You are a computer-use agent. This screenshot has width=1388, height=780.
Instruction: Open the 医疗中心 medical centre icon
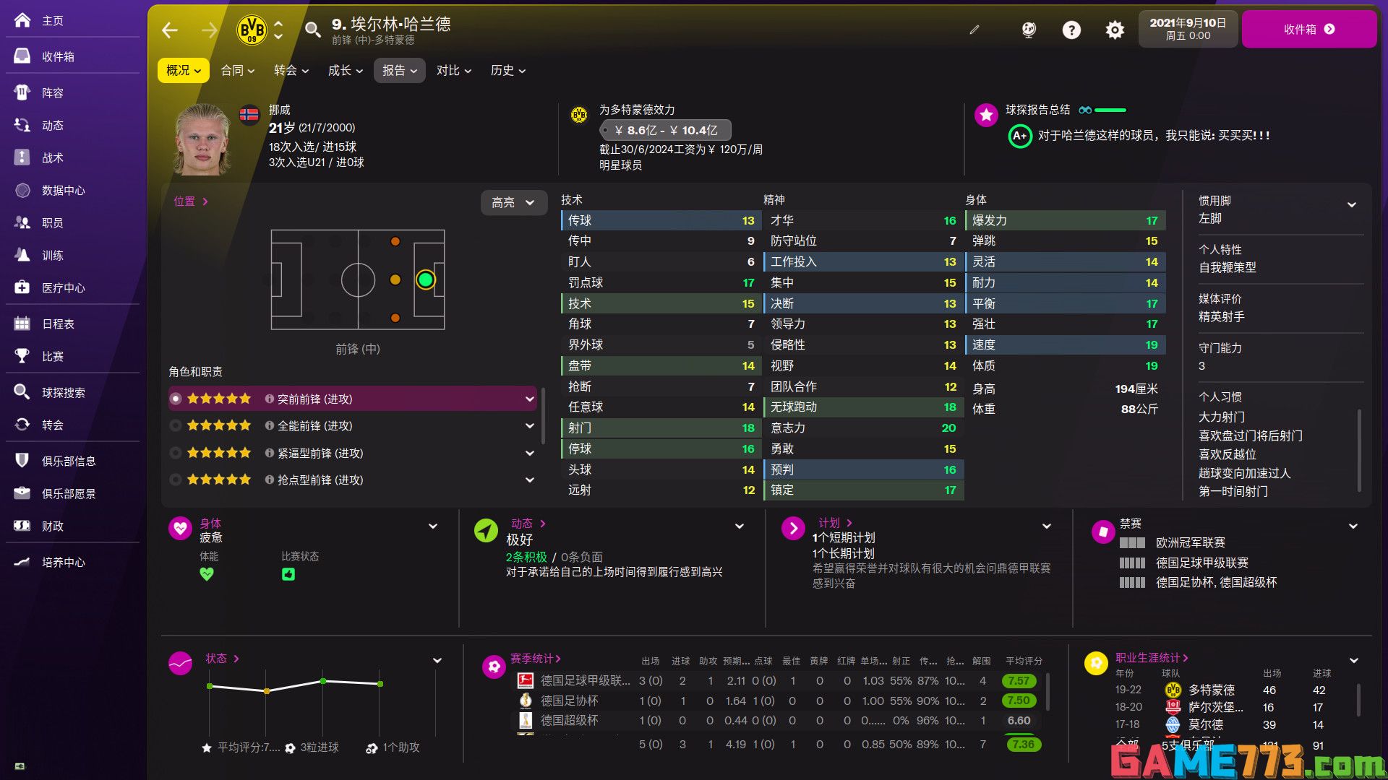pyautogui.click(x=22, y=287)
